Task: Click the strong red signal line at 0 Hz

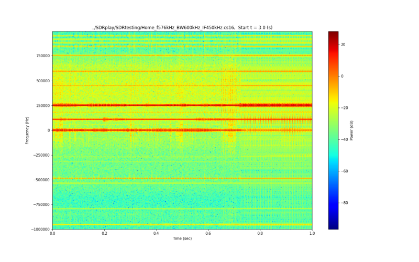Action: [x=182, y=130]
